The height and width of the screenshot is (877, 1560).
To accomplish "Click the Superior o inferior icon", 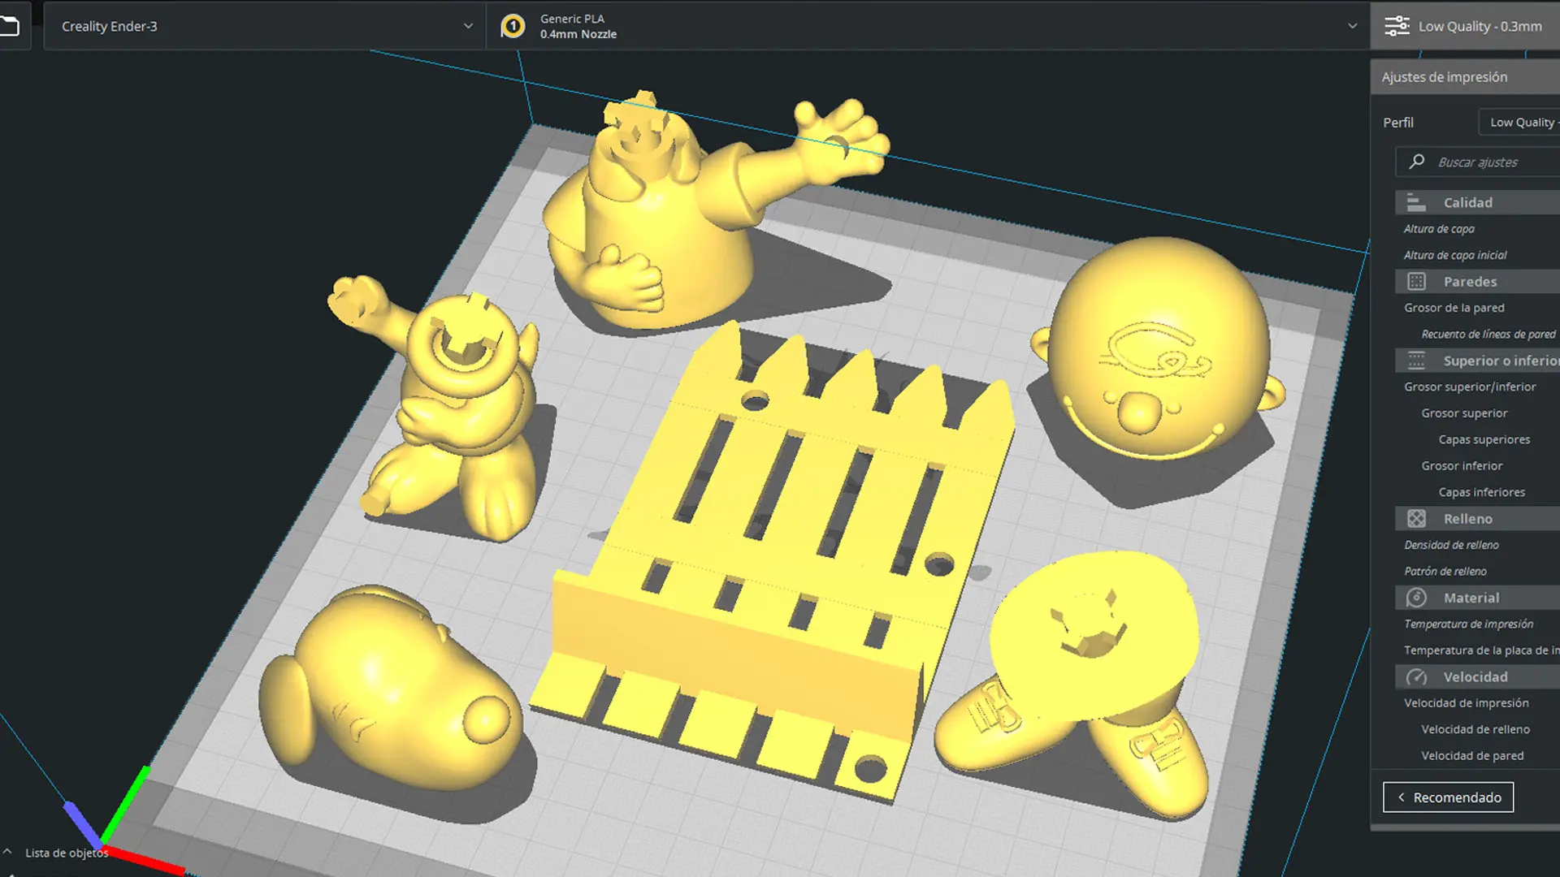I will click(x=1416, y=361).
